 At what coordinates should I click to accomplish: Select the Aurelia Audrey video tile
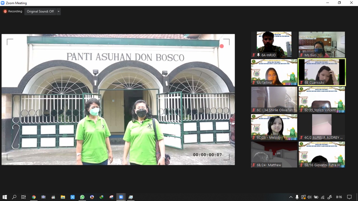(x=322, y=127)
